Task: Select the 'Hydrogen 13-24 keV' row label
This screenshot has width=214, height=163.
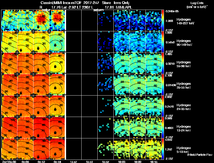Action: click(x=184, y=128)
